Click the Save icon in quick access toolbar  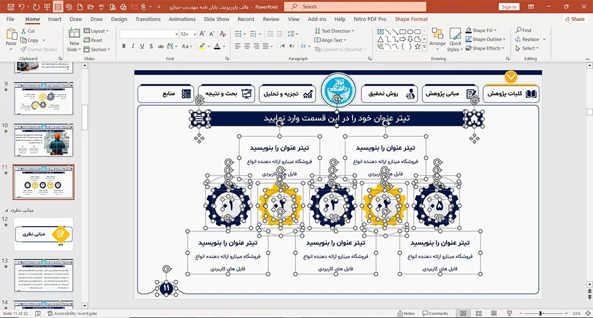tap(11, 7)
